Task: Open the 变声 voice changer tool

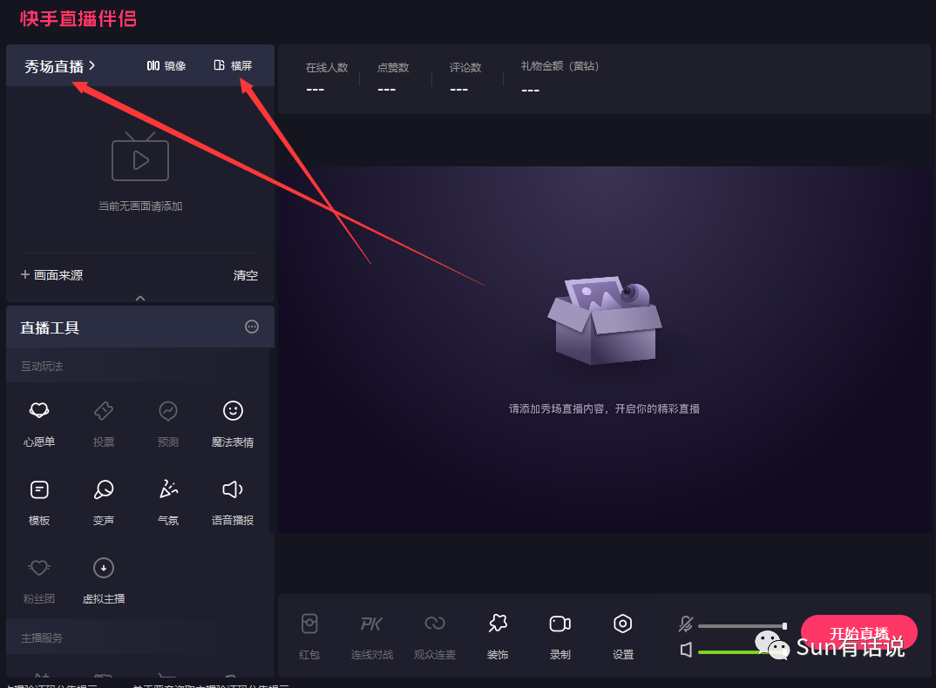Action: click(103, 503)
